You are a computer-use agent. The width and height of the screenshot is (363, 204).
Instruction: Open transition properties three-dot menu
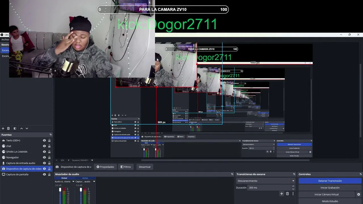coord(293,194)
